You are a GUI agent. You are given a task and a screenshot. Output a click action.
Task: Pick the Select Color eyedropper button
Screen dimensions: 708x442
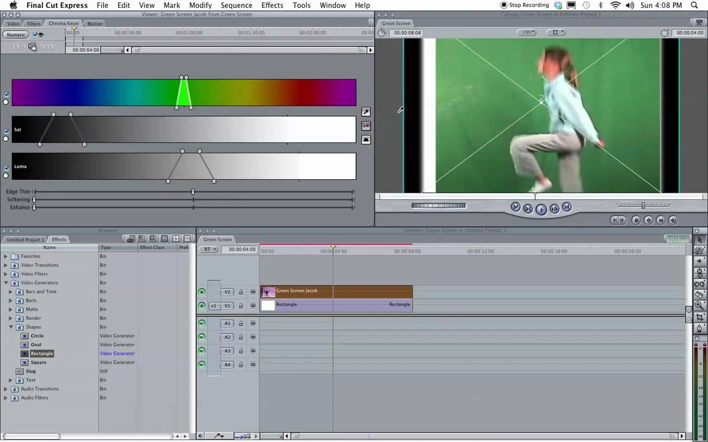coord(366,112)
